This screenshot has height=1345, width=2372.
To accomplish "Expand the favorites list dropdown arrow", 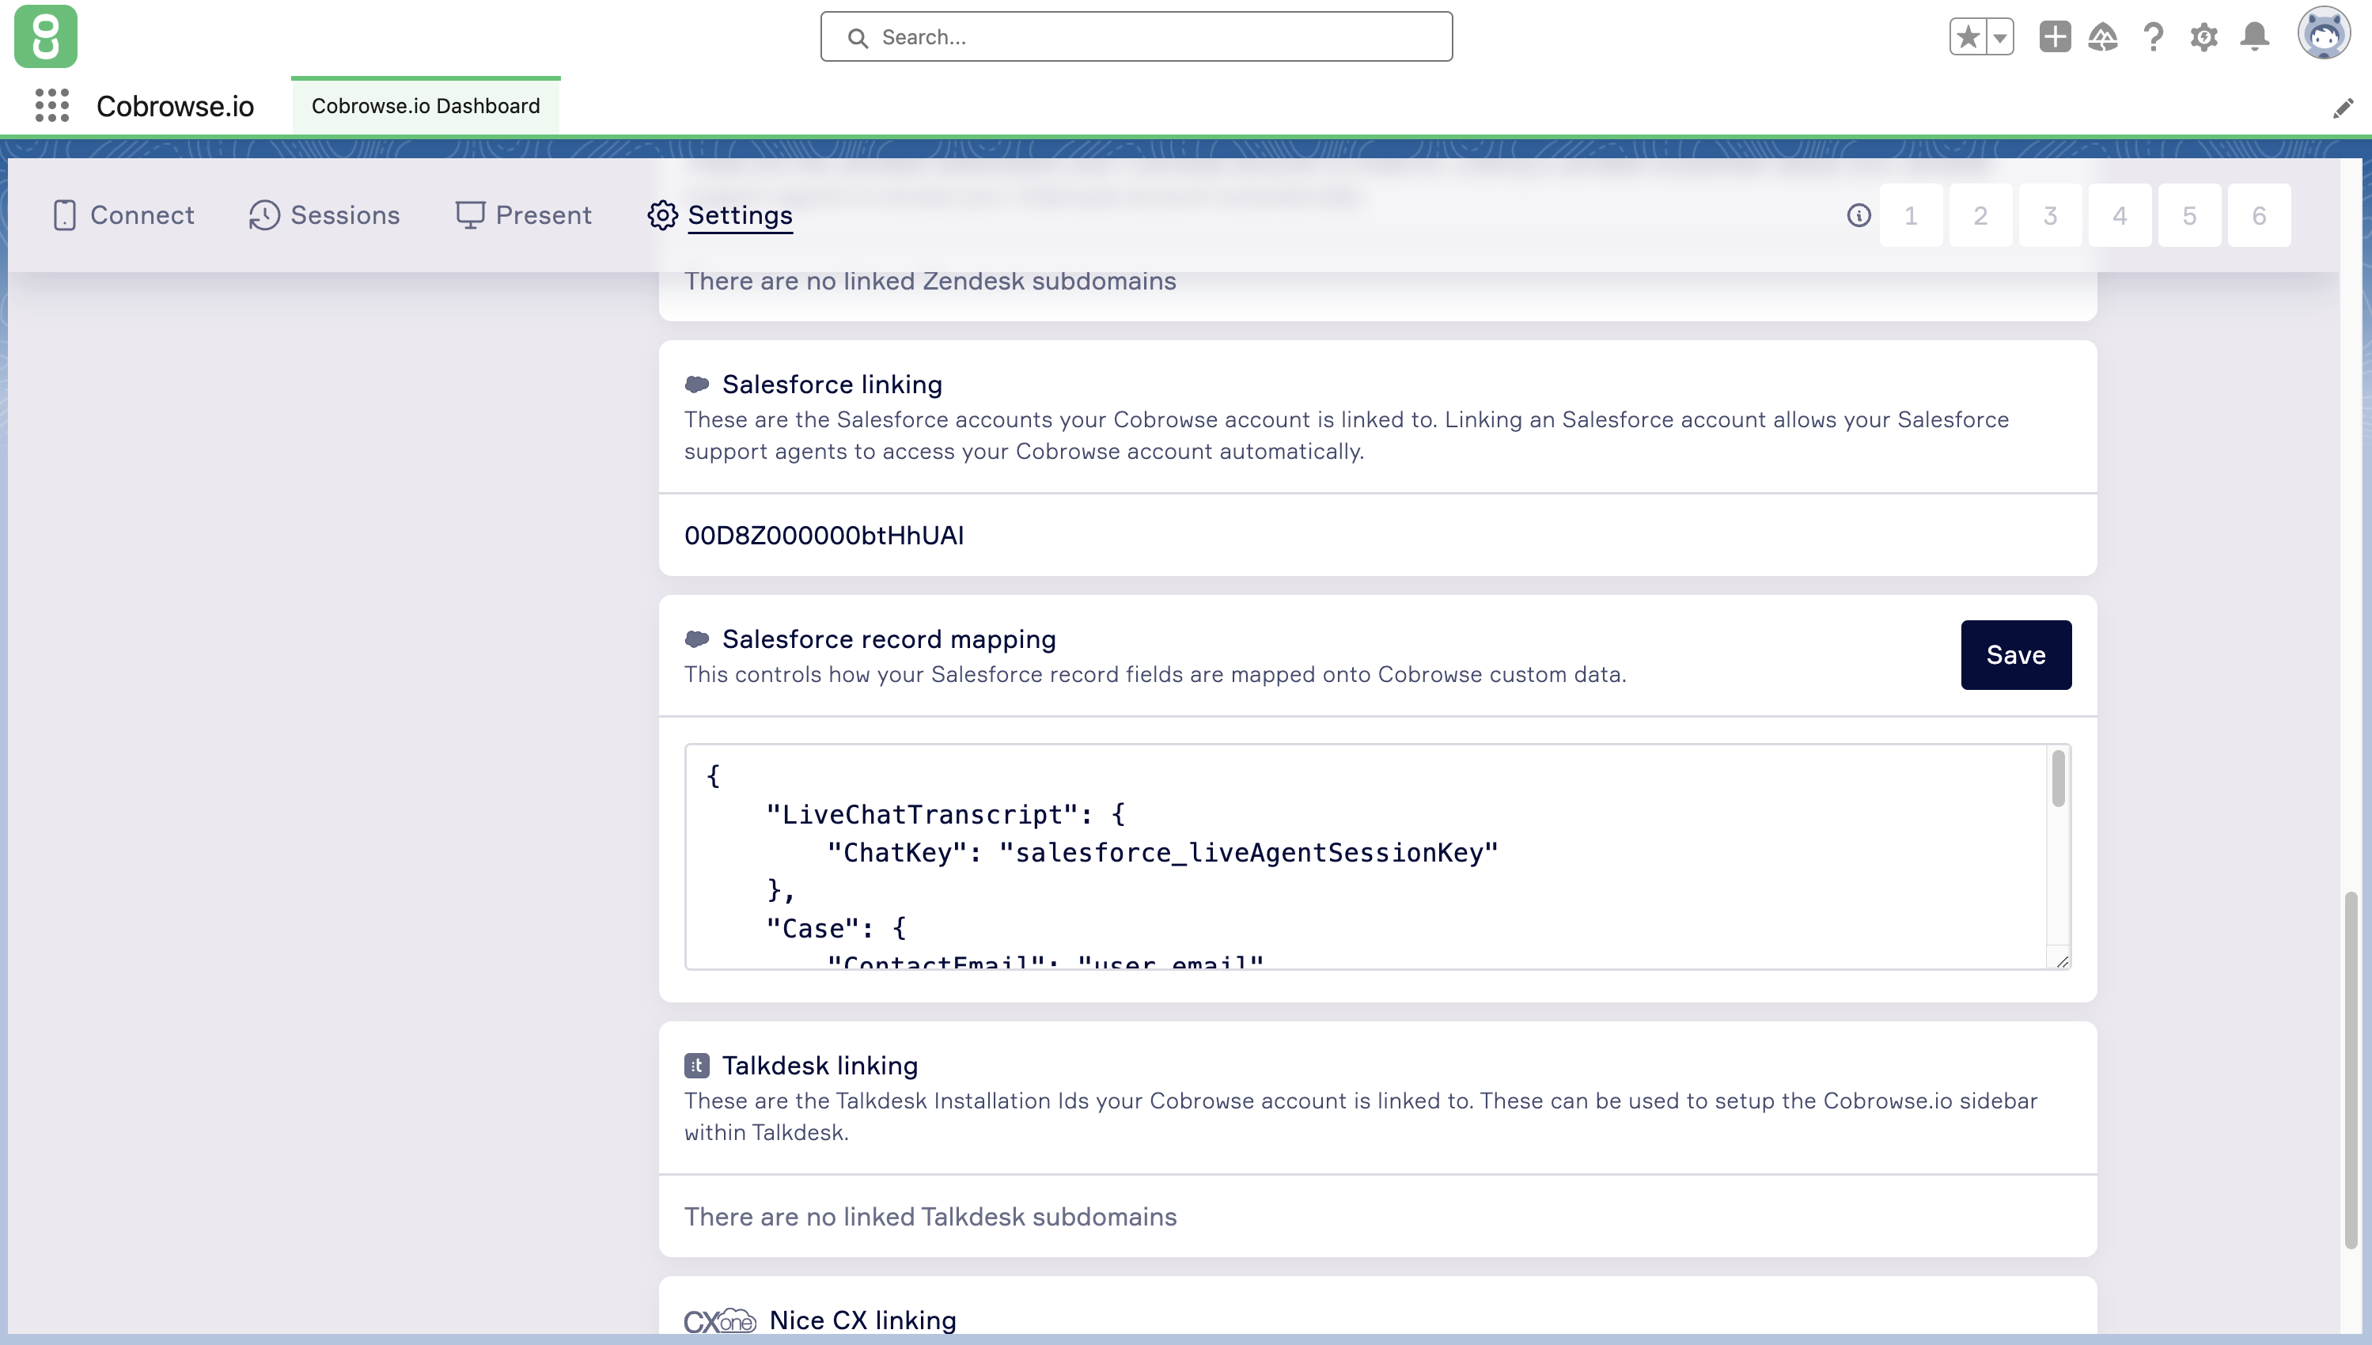I will coord(2000,38).
